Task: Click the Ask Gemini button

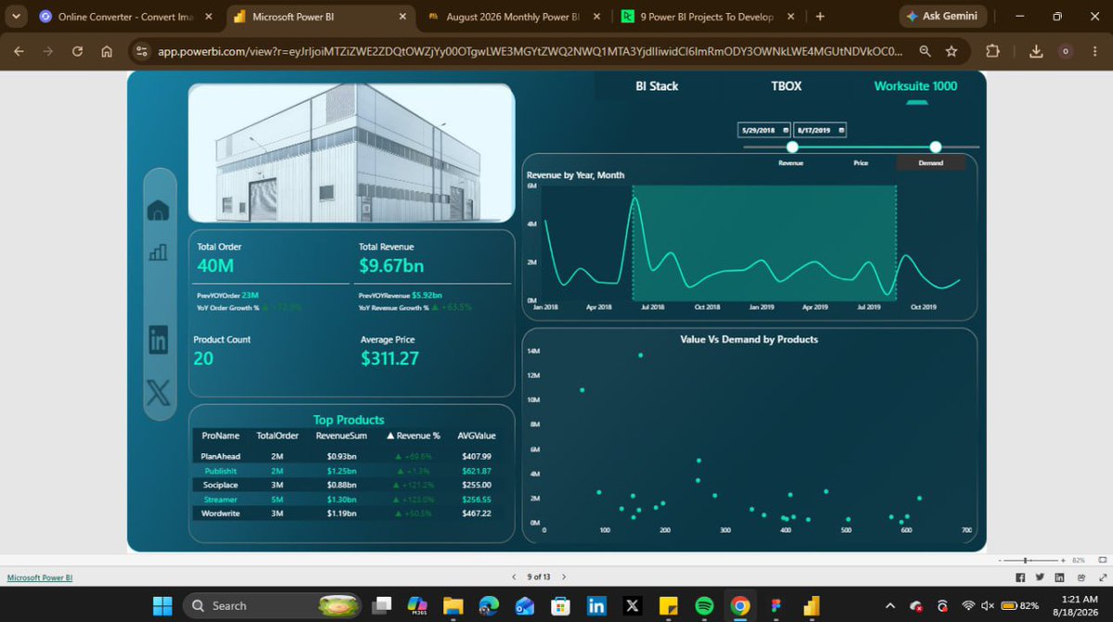Action: pos(943,17)
